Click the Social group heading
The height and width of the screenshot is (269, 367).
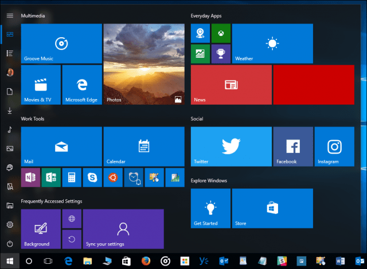[x=197, y=118]
